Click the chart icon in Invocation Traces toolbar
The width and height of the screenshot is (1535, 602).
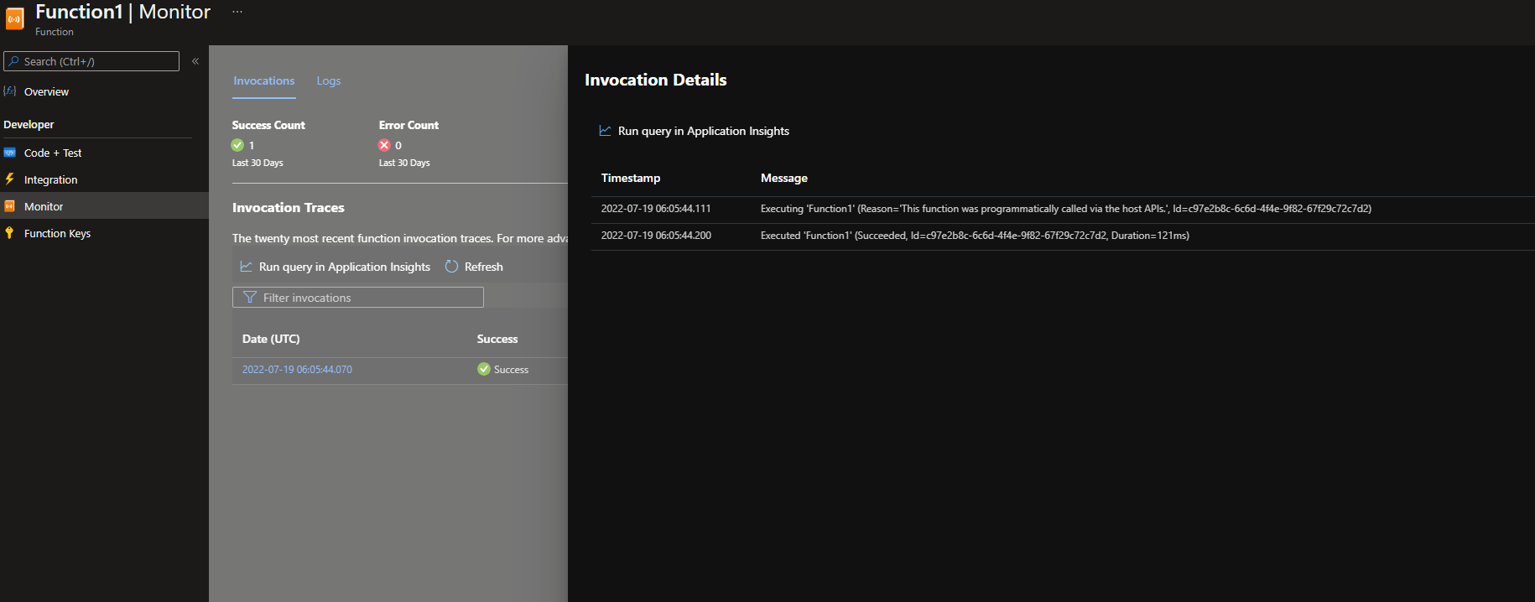point(247,267)
